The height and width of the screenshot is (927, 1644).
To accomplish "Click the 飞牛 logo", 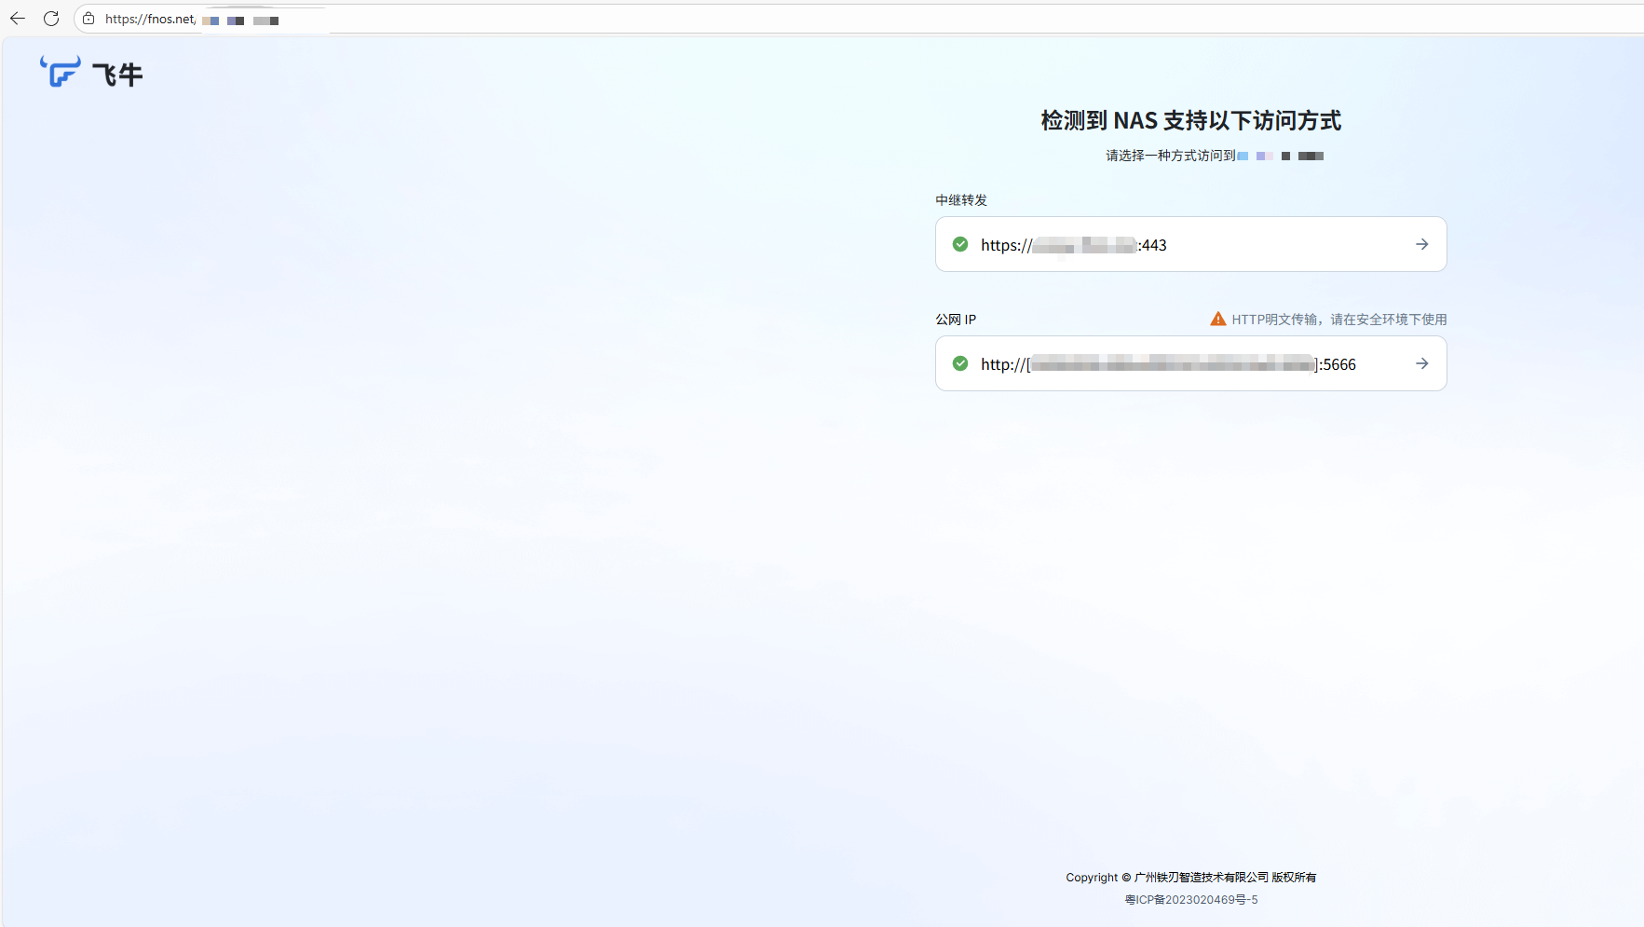I will pos(91,73).
